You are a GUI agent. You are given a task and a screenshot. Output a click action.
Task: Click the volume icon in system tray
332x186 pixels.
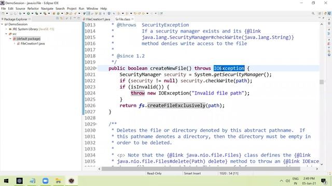tap(287, 181)
